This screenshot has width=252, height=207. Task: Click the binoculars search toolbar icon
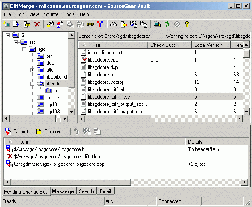click(x=113, y=24)
